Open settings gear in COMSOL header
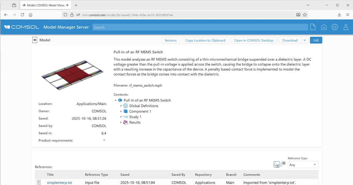This screenshot has width=353, height=185. [334, 27]
